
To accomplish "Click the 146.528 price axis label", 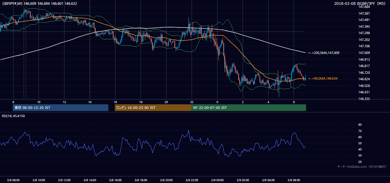I will [364, 86].
